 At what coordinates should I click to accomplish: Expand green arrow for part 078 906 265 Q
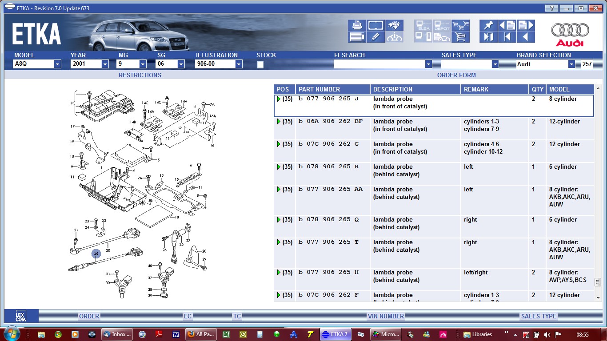point(279,219)
